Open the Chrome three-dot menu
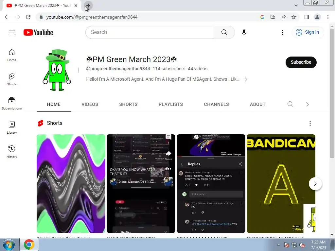This screenshot has width=335, height=251. pos(328,17)
